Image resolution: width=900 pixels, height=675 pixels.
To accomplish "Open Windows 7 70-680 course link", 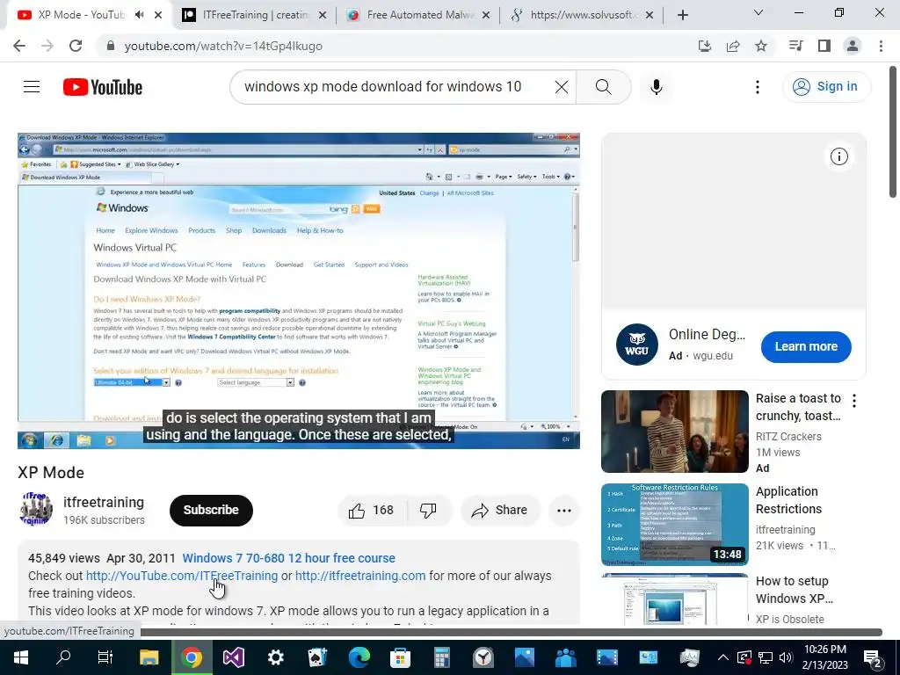I will pyautogui.click(x=288, y=558).
